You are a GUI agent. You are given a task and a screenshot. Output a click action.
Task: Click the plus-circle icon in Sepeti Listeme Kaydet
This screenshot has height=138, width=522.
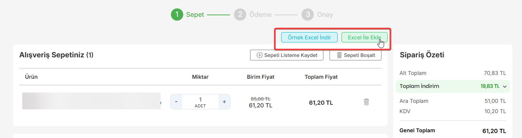click(x=259, y=55)
